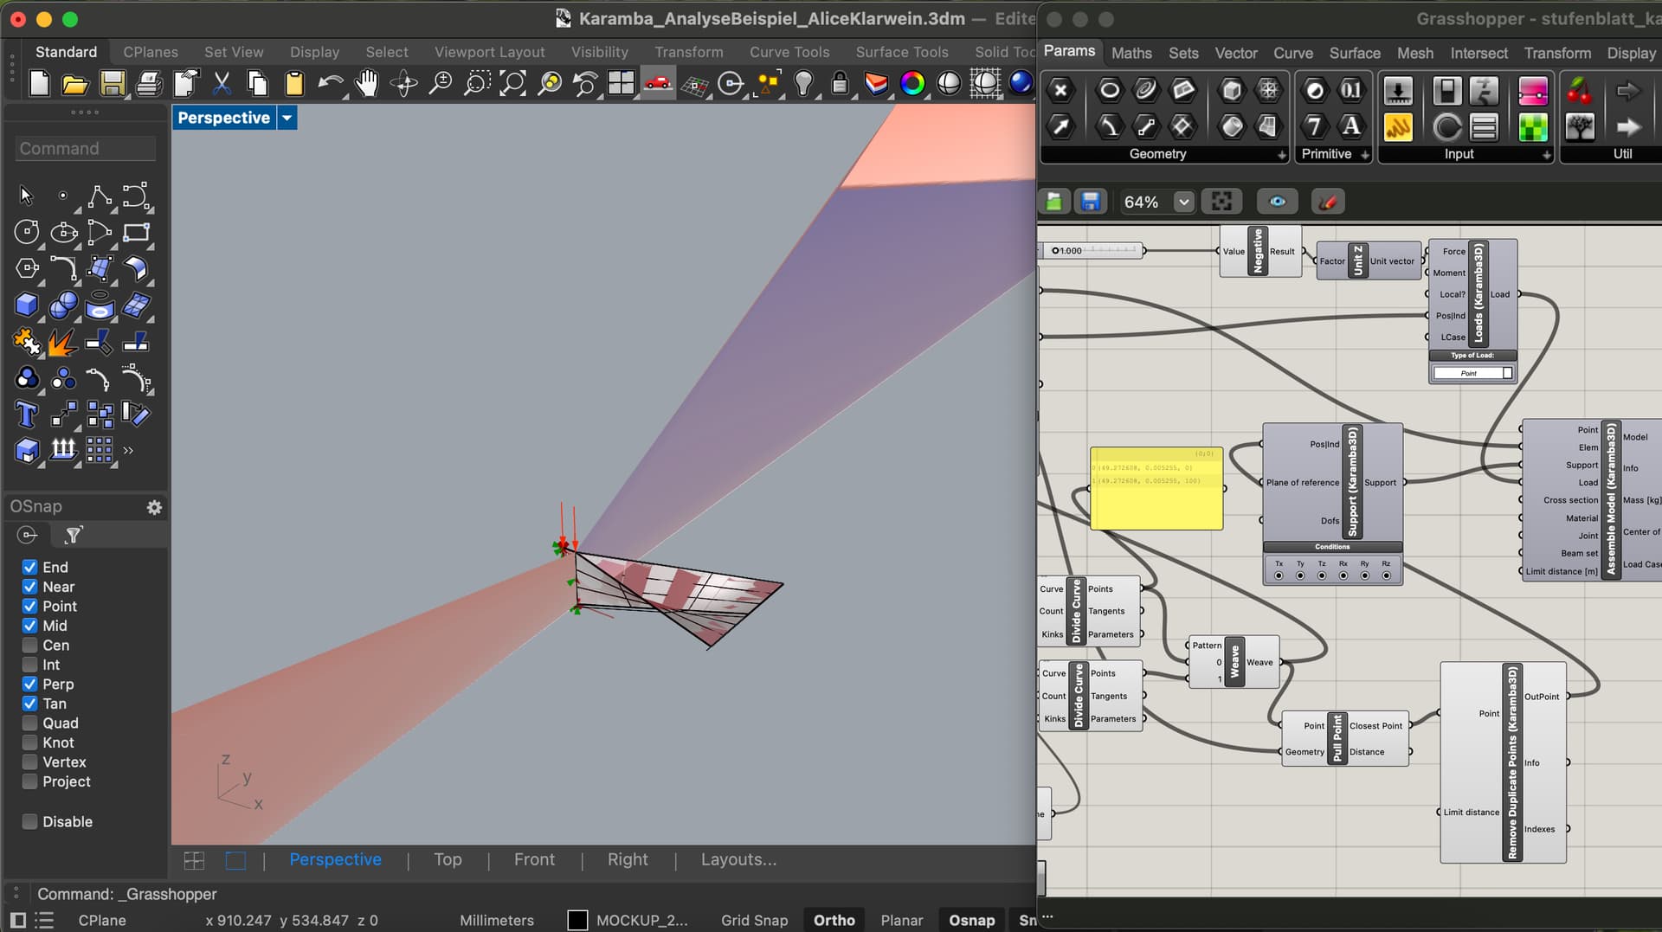Toggle the Grasshopper preview eye icon
Image resolution: width=1662 pixels, height=932 pixels.
[x=1277, y=202]
